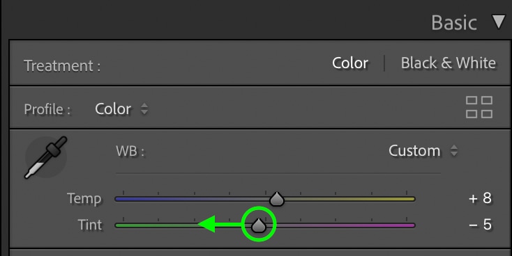Click the magenta end of Tint track
This screenshot has height=256, width=512.
click(x=408, y=225)
